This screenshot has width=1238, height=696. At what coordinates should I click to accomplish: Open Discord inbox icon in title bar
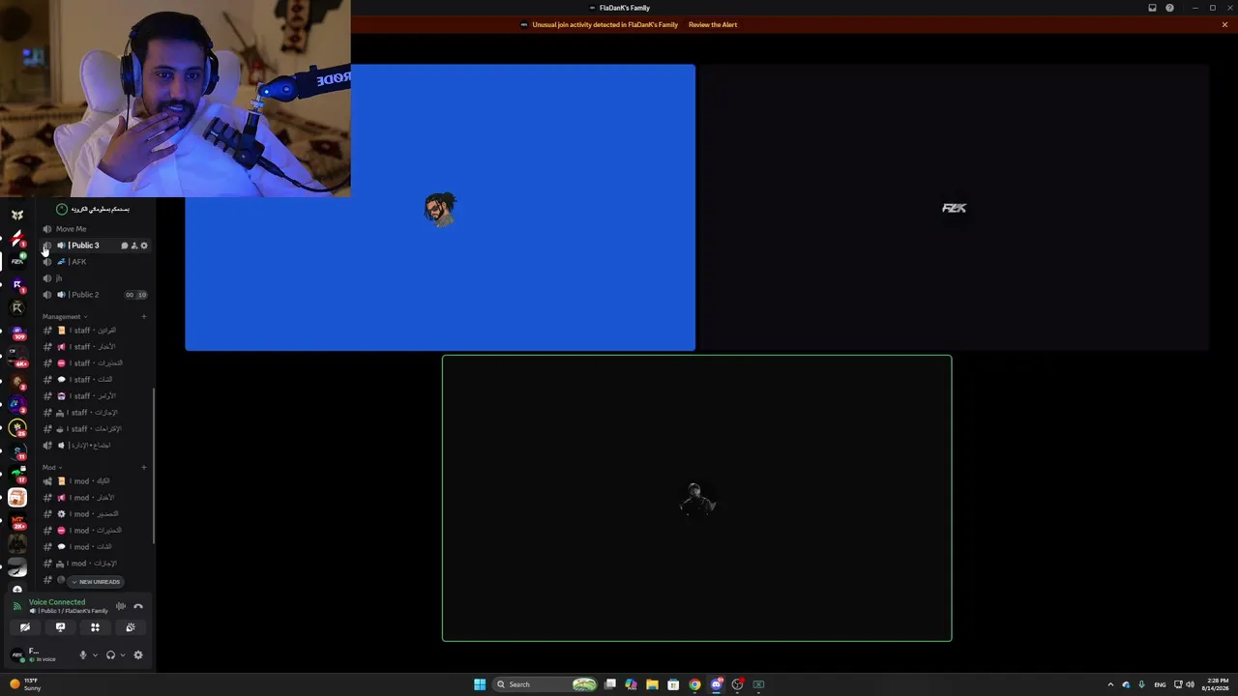tap(1152, 8)
